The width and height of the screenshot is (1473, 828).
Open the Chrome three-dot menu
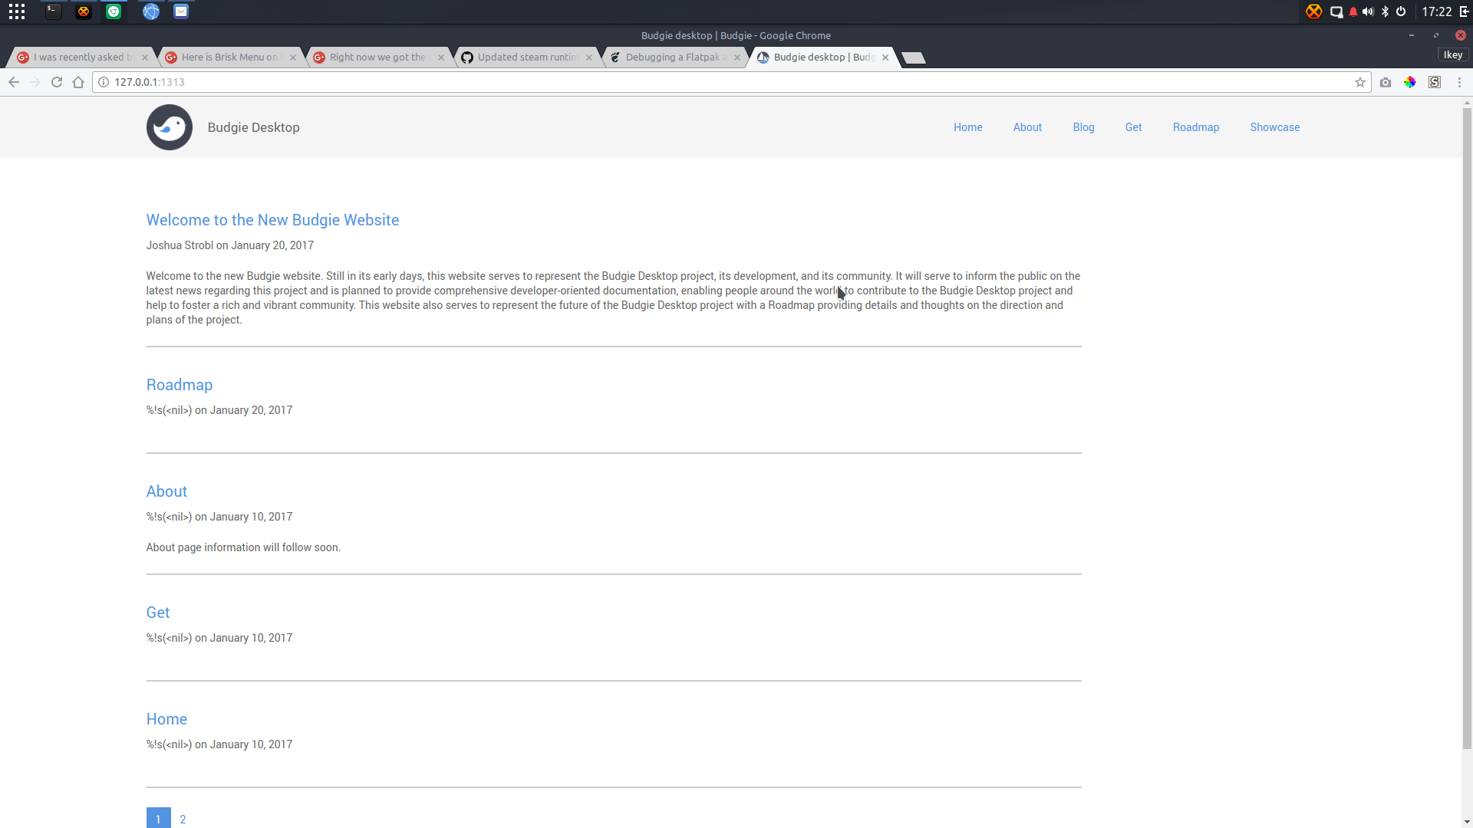[x=1459, y=82]
